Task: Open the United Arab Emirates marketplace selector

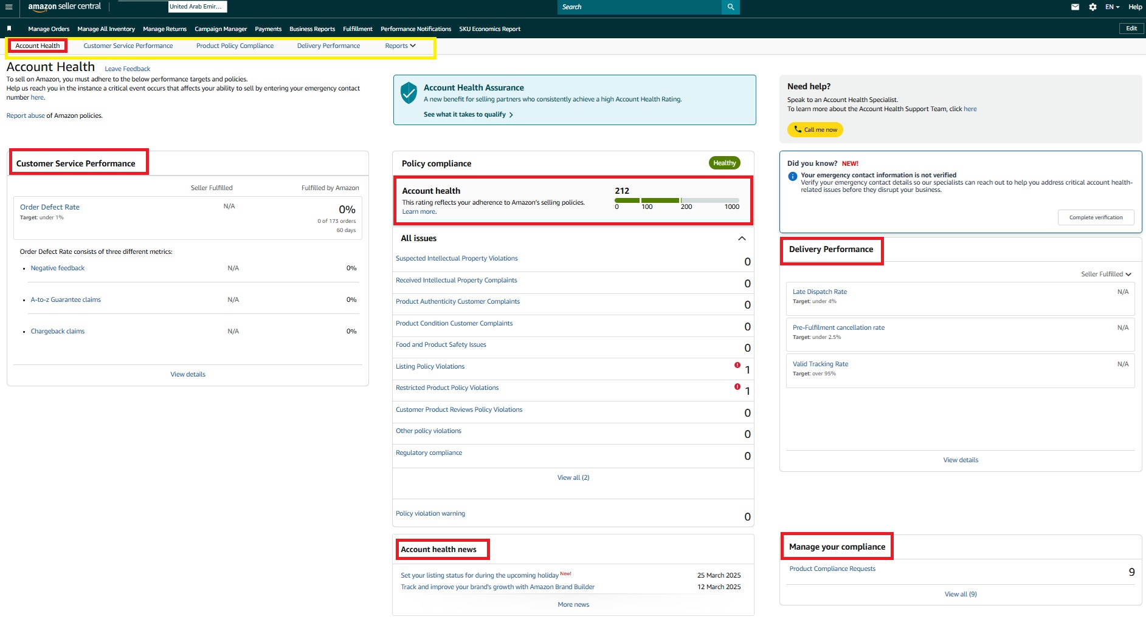Action: (x=198, y=7)
